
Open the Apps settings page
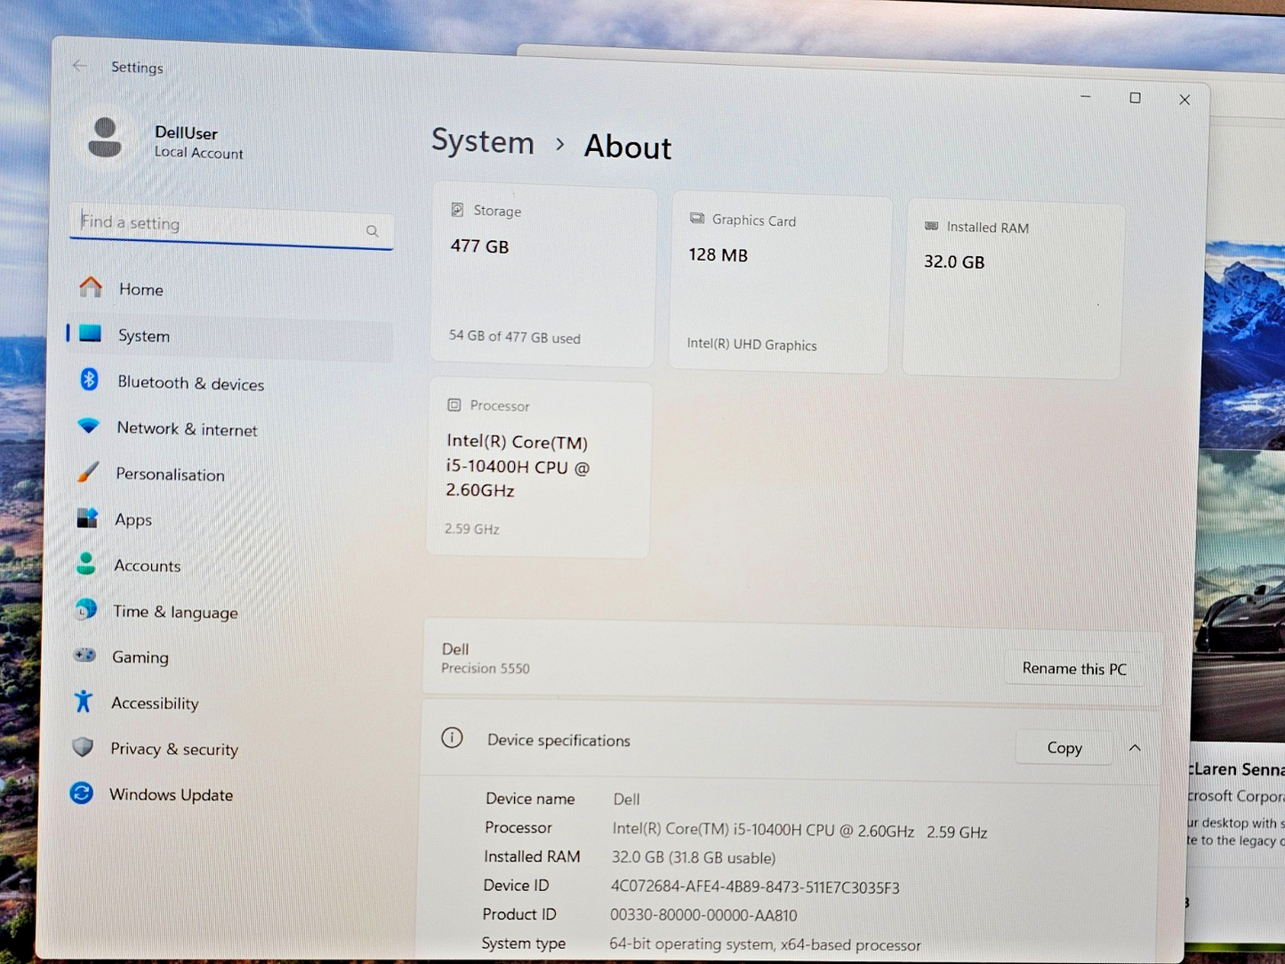[133, 520]
